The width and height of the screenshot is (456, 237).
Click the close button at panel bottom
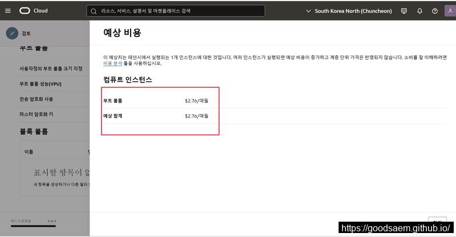point(437,220)
